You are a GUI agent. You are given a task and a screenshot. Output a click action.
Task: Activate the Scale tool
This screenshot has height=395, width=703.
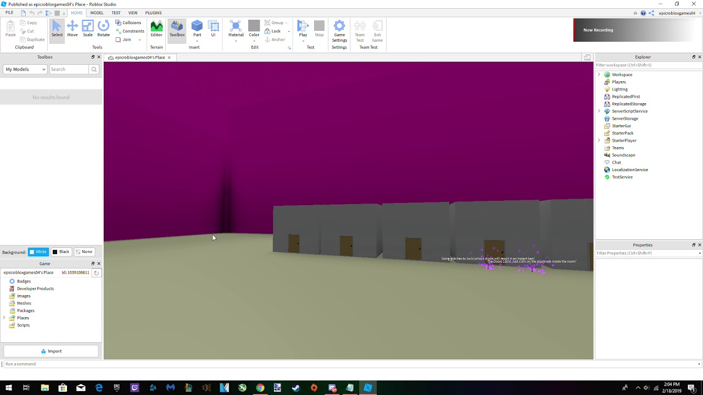tap(88, 29)
